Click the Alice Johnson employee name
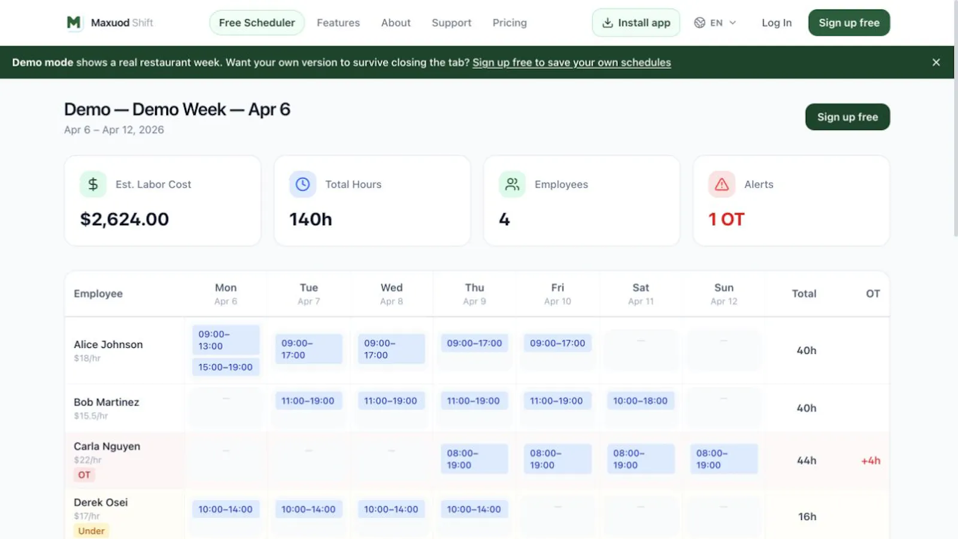The image size is (958, 539). [x=108, y=344]
